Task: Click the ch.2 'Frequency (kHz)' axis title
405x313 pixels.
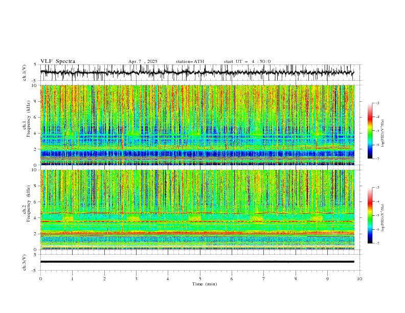Action: (29, 203)
